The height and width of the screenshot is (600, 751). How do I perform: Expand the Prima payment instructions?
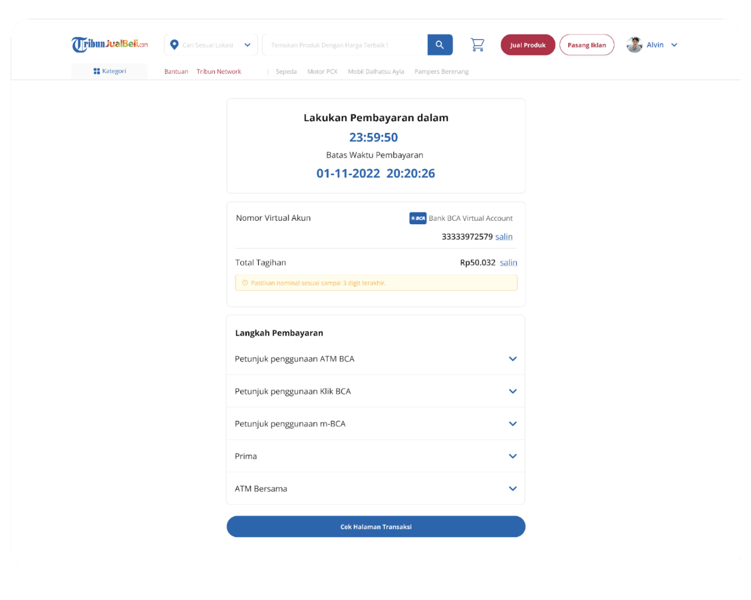[x=375, y=456]
